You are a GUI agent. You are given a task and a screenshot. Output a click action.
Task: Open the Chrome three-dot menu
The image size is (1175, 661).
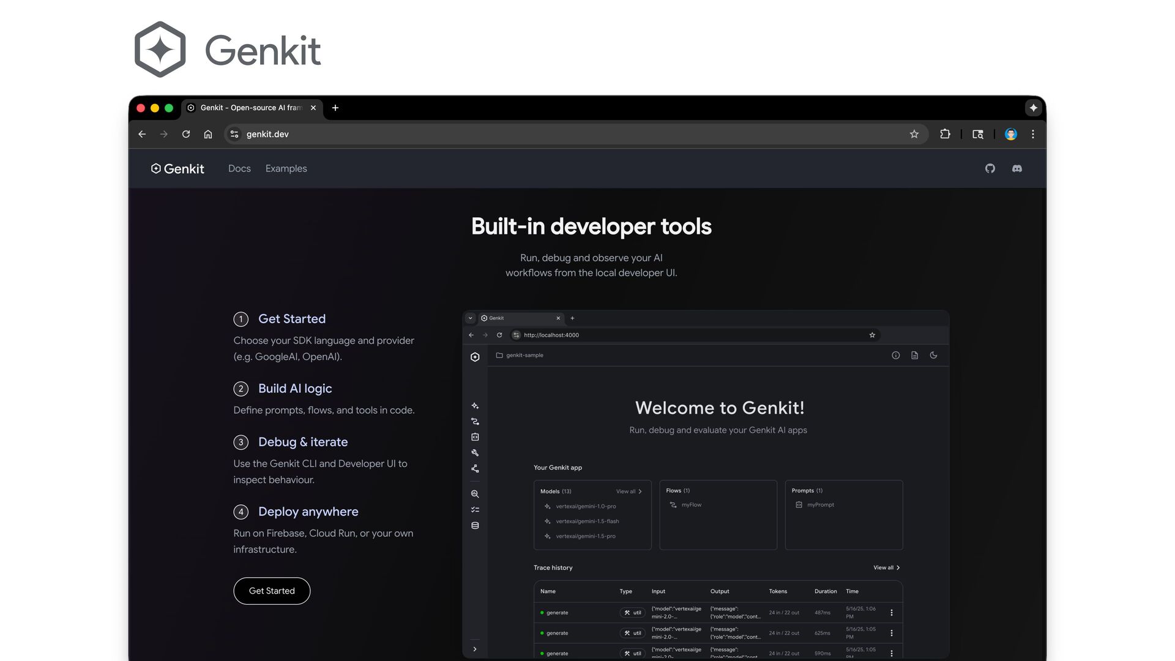[x=1033, y=134]
